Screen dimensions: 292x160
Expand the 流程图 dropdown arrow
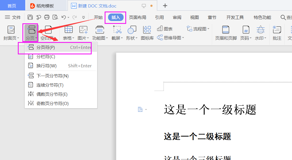coord(208,29)
